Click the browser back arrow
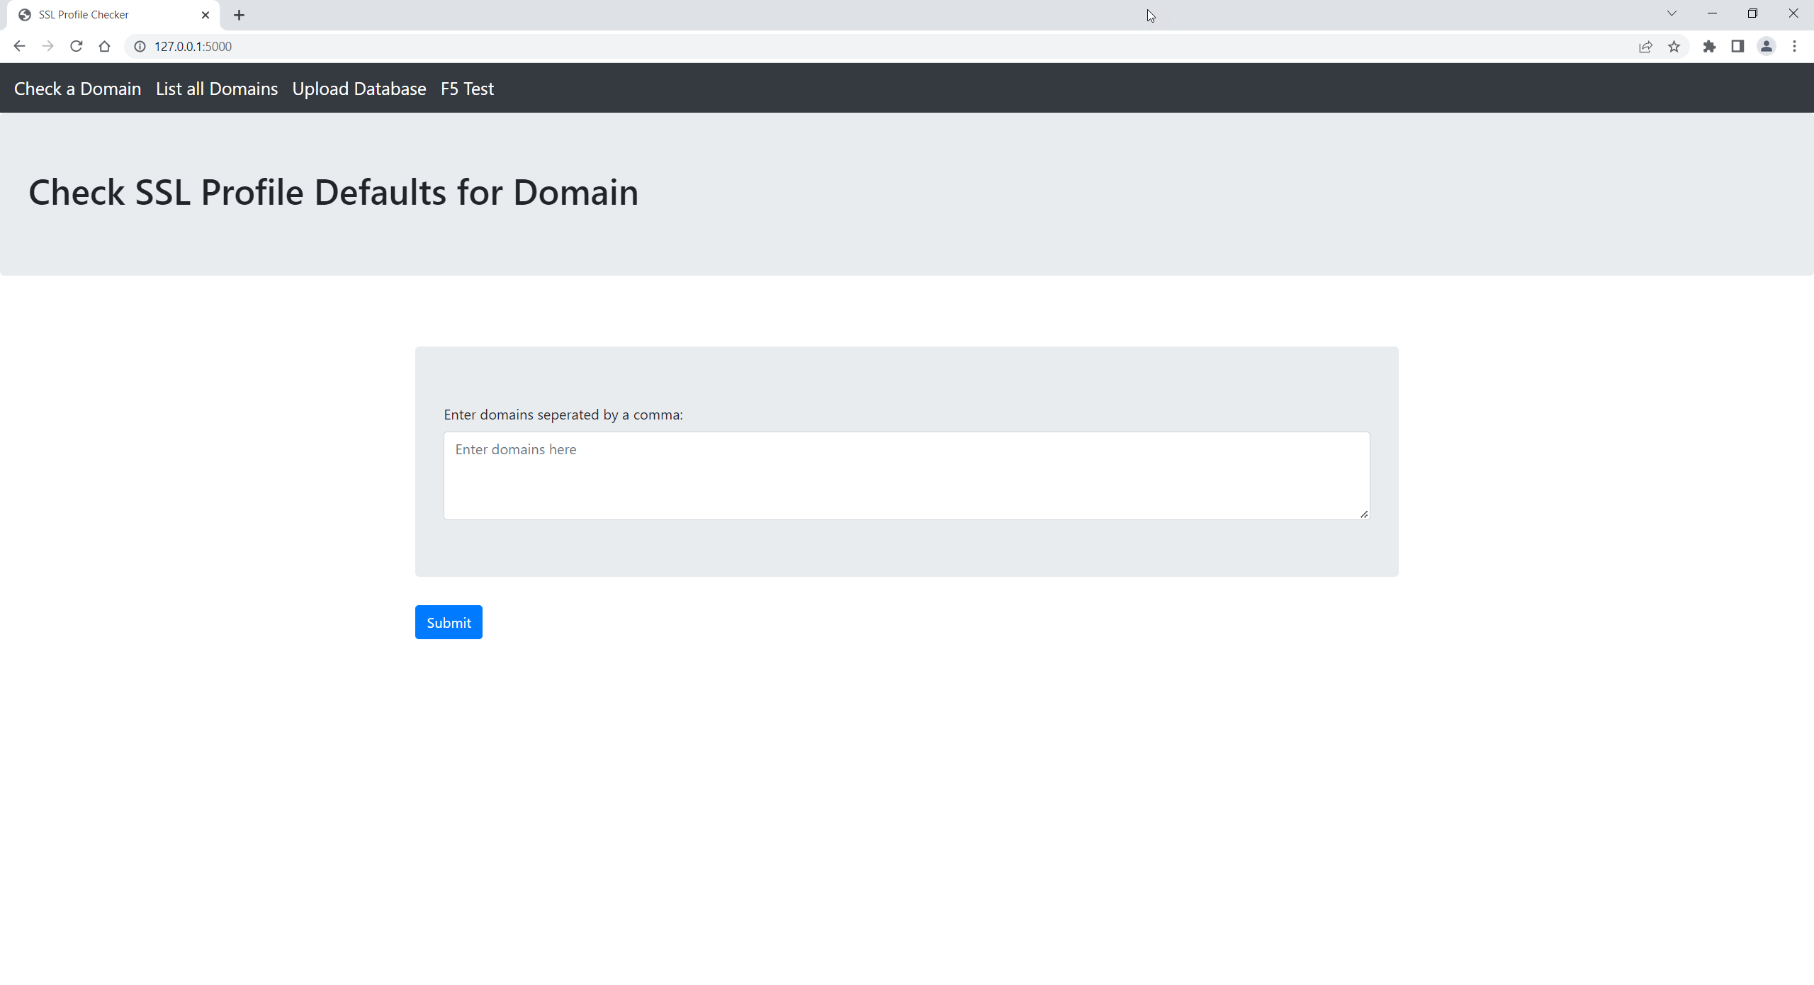1814x985 pixels. coord(19,46)
